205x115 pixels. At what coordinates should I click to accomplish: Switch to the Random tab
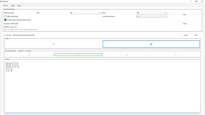coord(5,6)
